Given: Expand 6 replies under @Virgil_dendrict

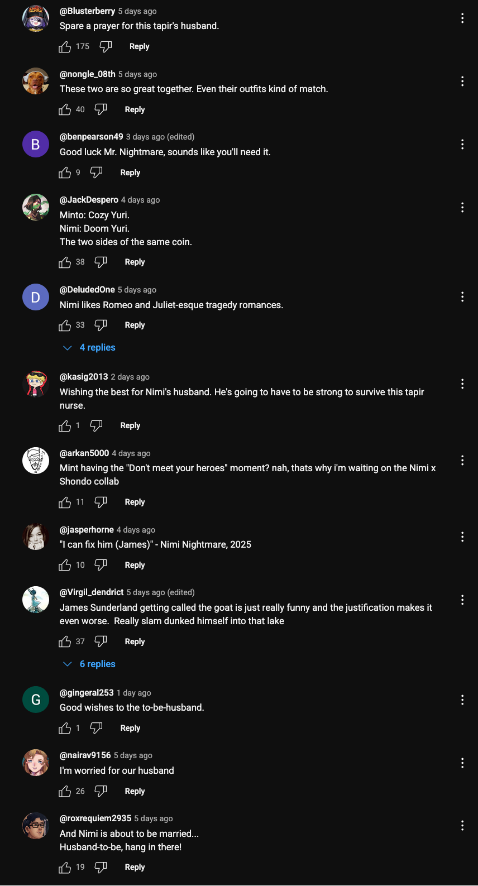Looking at the screenshot, I should [90, 664].
